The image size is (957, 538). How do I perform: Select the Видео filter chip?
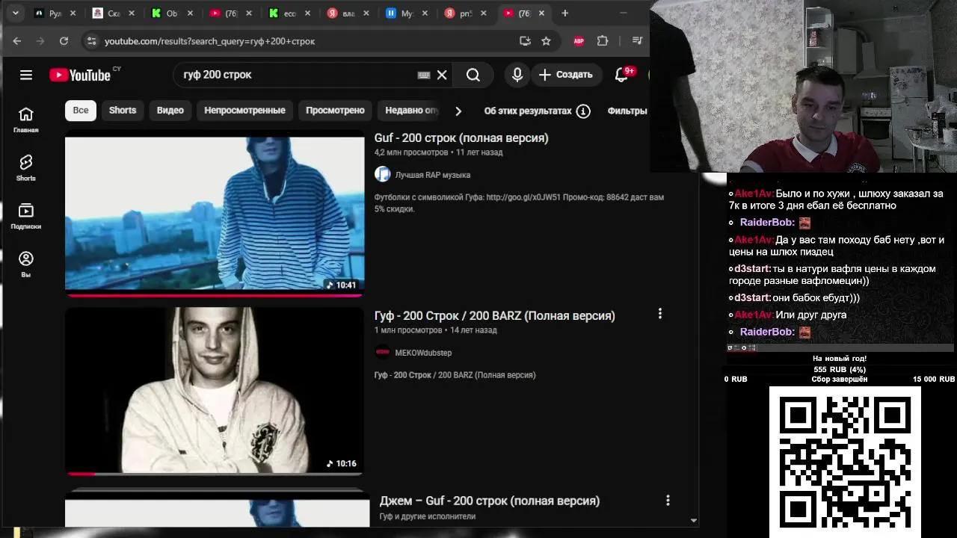pos(170,110)
